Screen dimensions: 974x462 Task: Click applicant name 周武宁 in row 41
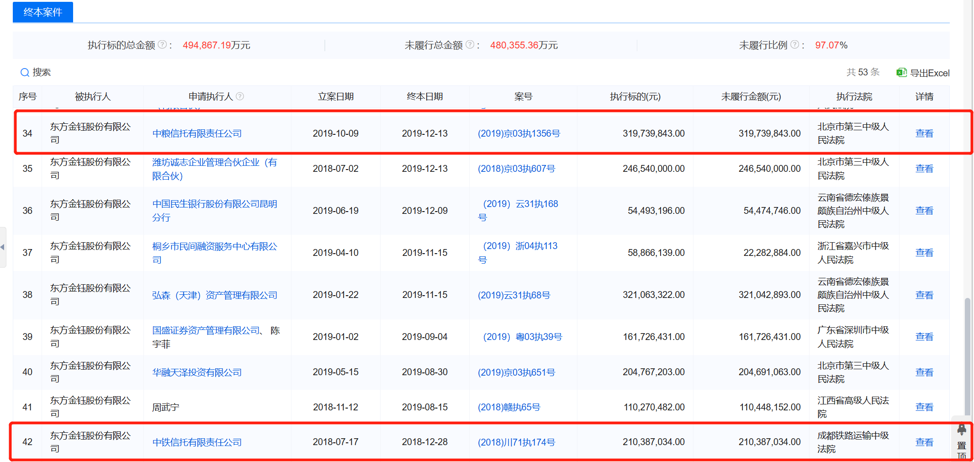tap(166, 407)
